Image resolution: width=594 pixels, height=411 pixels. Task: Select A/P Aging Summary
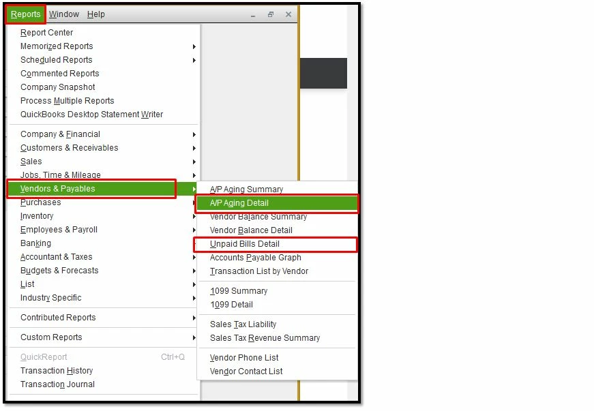coord(278,189)
